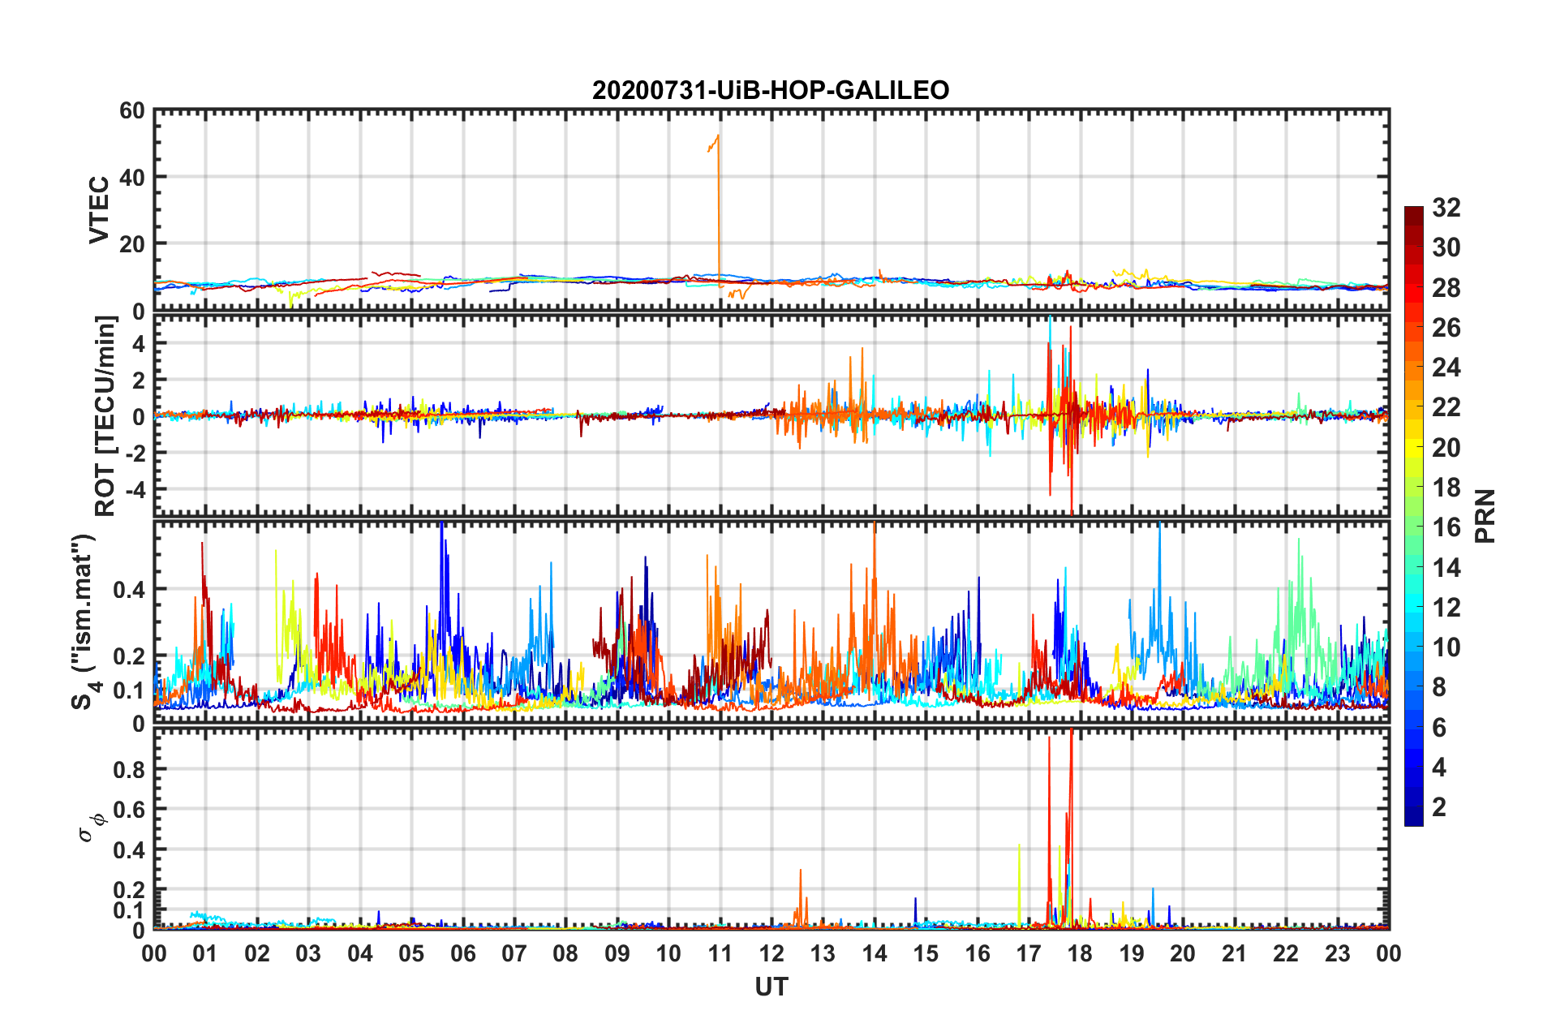
Task: Click the "0.2" tick on the sigma-phi axis
Action: [x=129, y=890]
